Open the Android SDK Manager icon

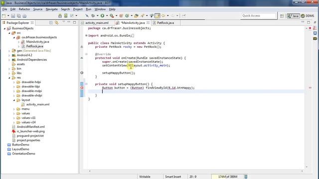tap(60, 16)
